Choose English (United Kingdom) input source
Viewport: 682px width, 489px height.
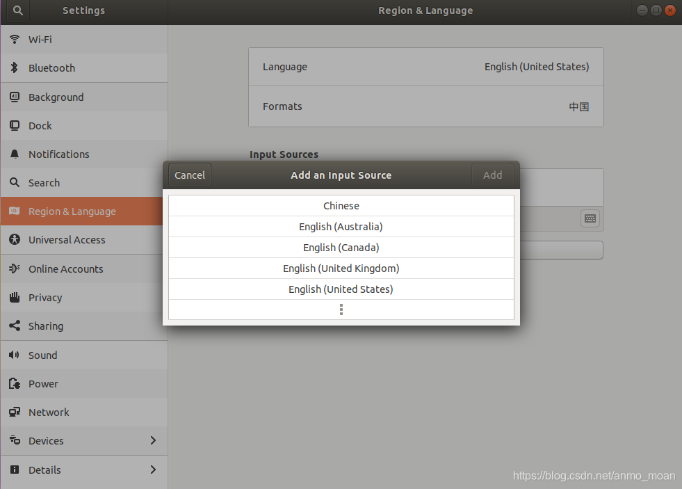[x=341, y=268]
